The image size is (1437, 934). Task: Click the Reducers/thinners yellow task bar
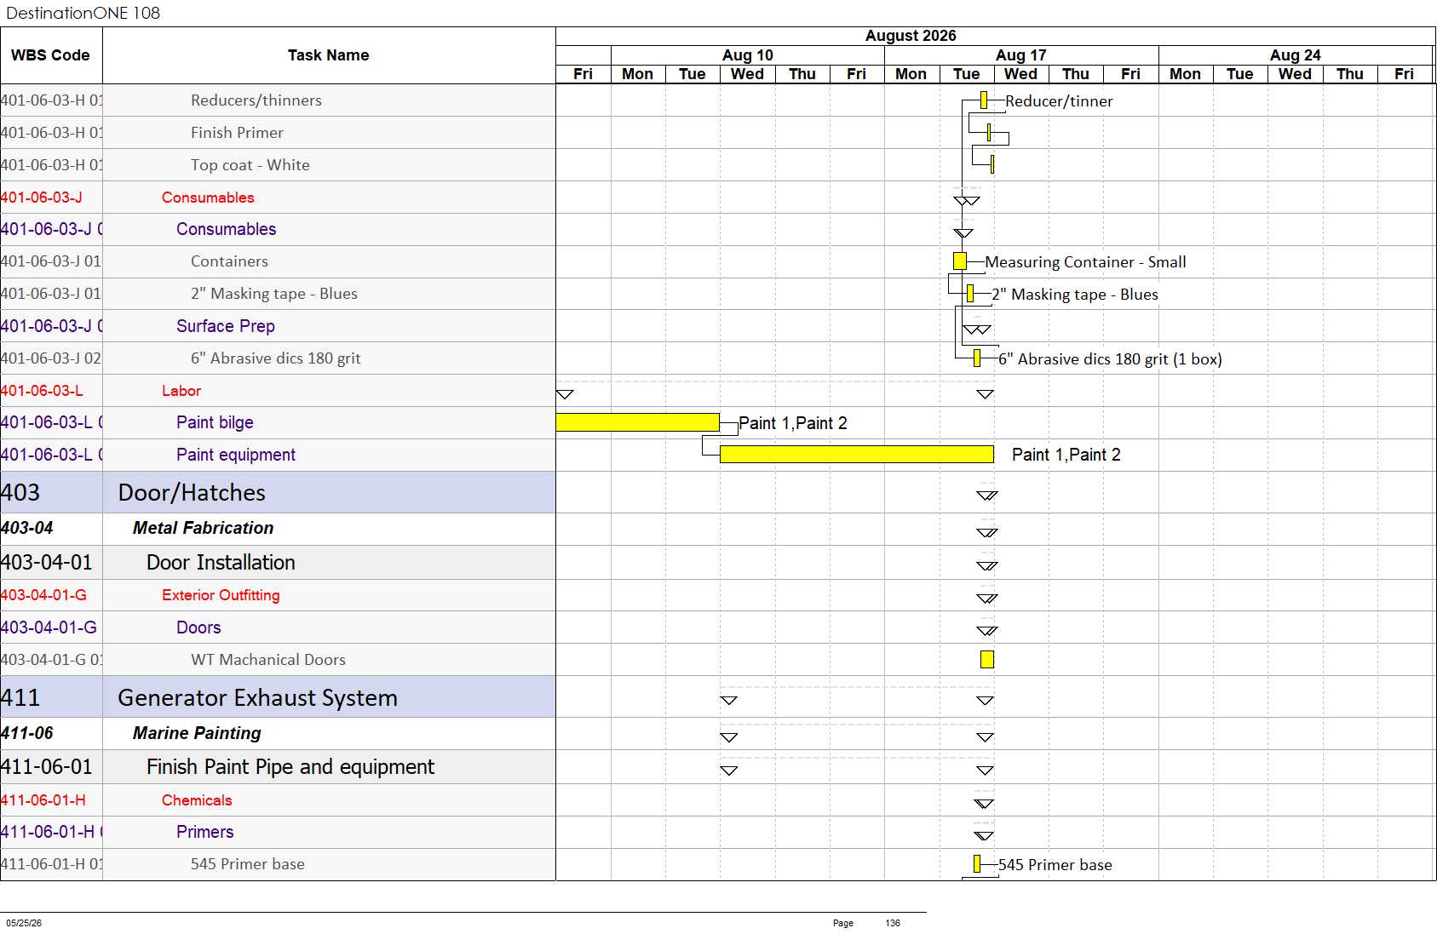[983, 100]
